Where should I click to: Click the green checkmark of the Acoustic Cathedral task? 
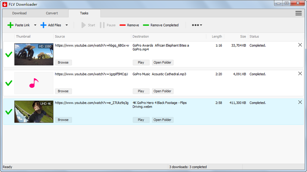tap(9, 83)
